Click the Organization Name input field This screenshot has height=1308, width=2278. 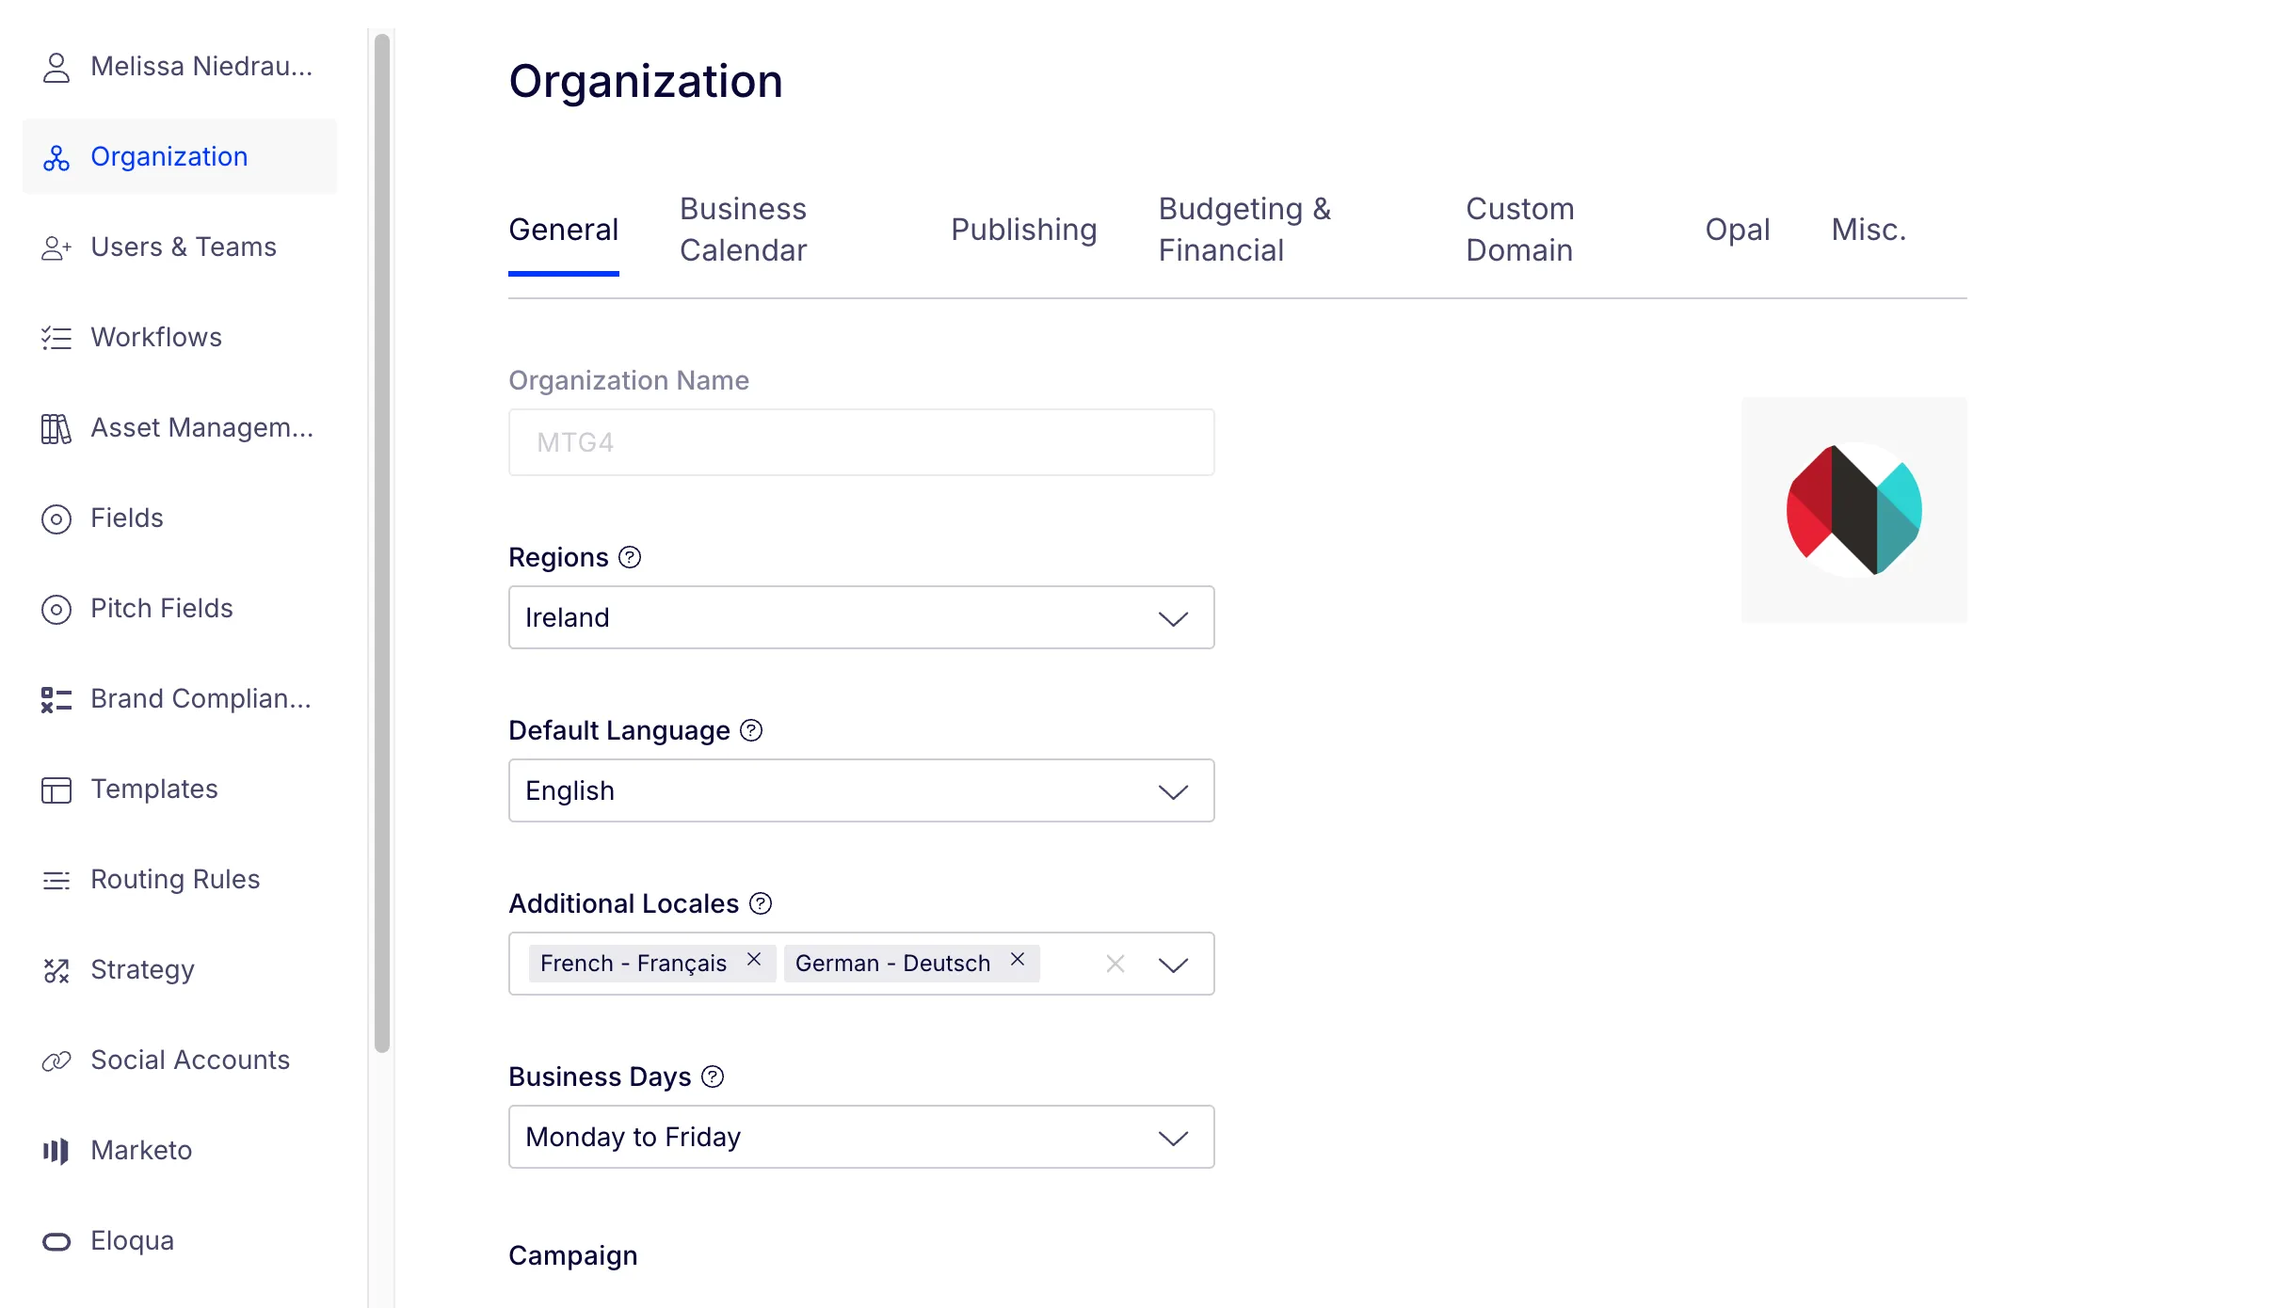(x=861, y=442)
